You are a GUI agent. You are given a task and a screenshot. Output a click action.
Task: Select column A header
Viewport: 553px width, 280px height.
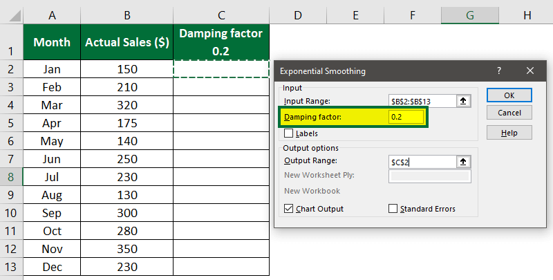52,15
